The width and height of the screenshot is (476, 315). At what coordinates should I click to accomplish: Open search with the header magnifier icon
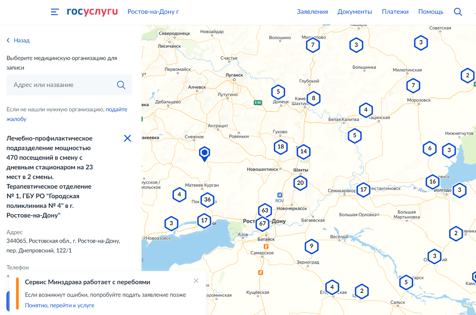458,12
